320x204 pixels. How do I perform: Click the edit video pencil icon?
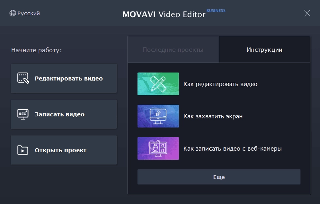tap(23, 78)
